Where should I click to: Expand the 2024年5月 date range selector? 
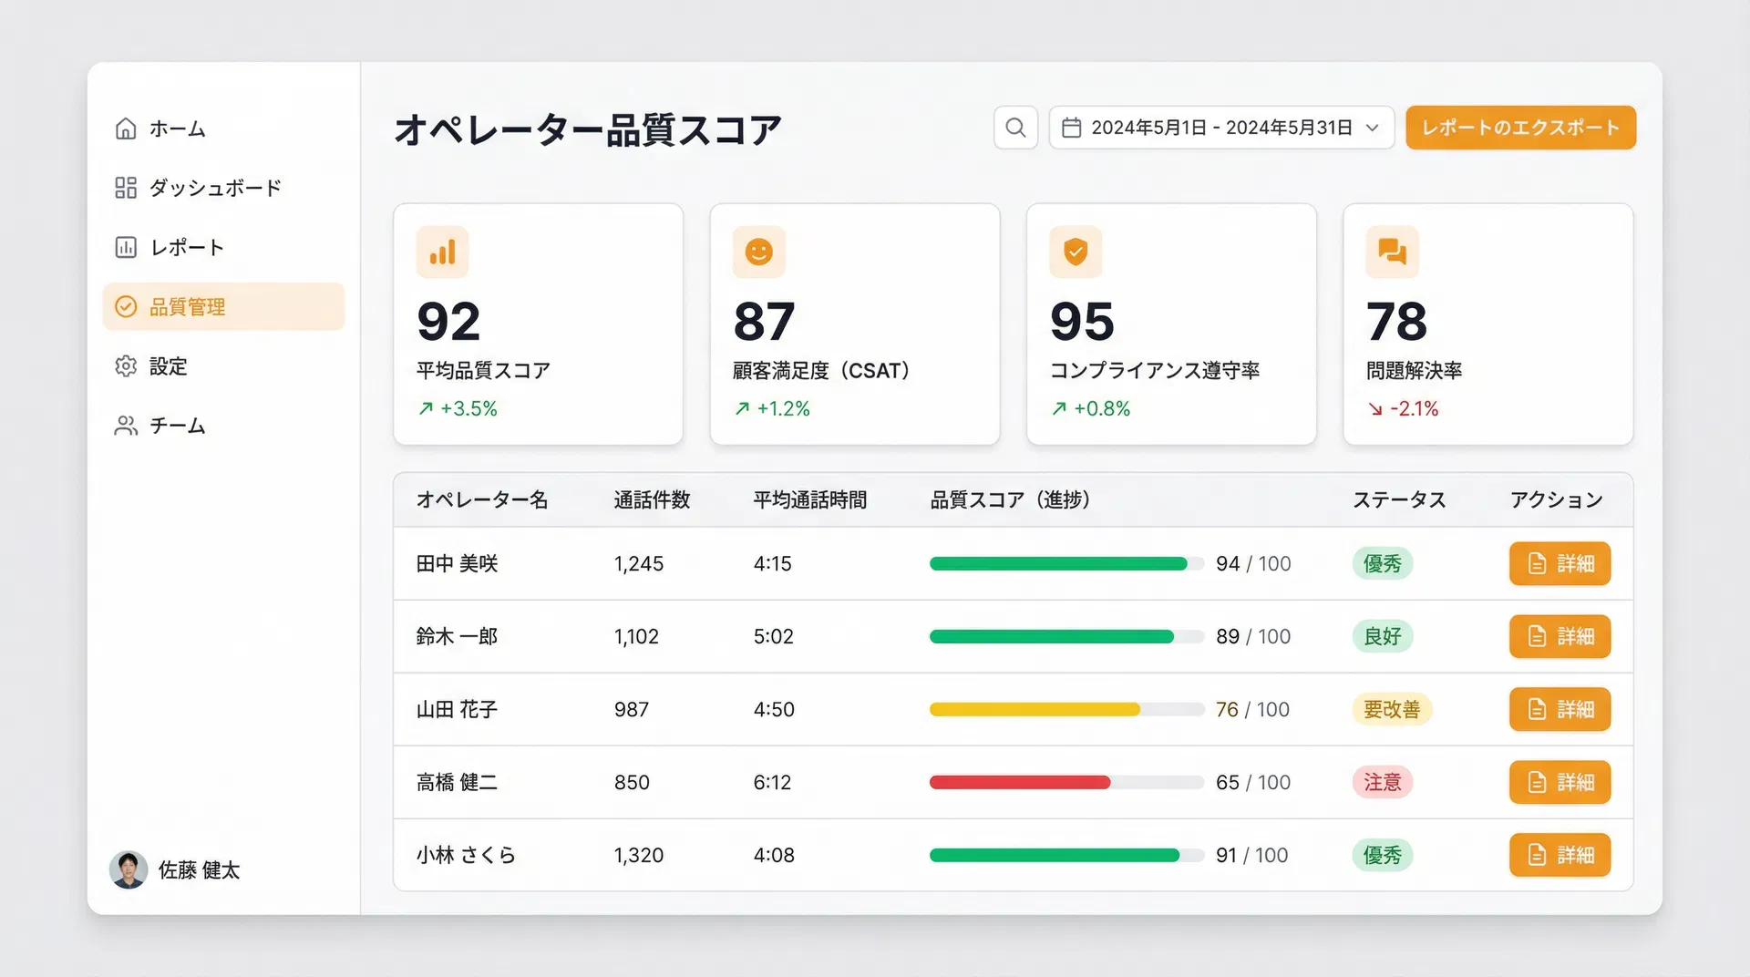click(1221, 128)
